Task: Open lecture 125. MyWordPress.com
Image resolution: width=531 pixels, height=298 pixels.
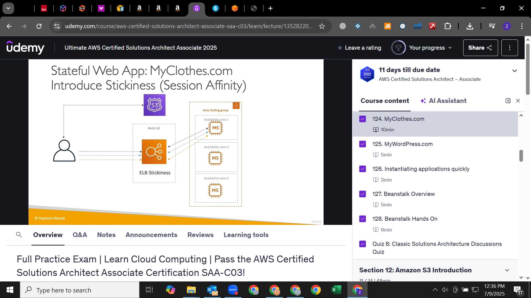Action: click(435, 149)
